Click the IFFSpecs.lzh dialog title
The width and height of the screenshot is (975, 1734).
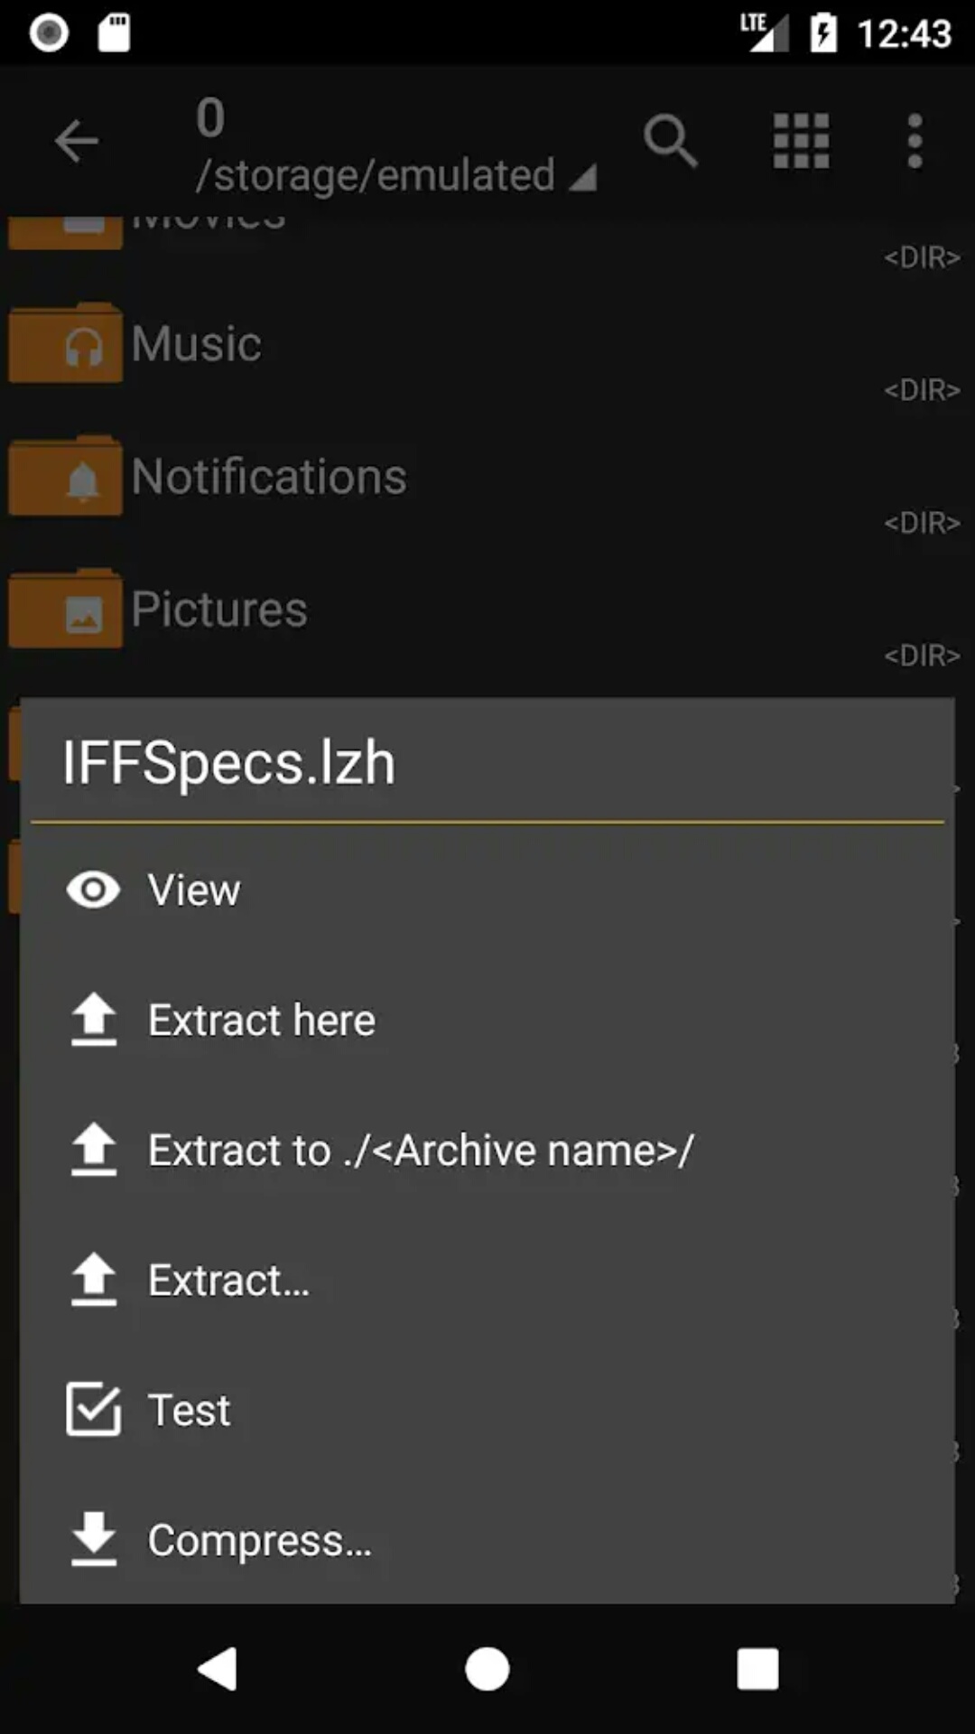(229, 763)
